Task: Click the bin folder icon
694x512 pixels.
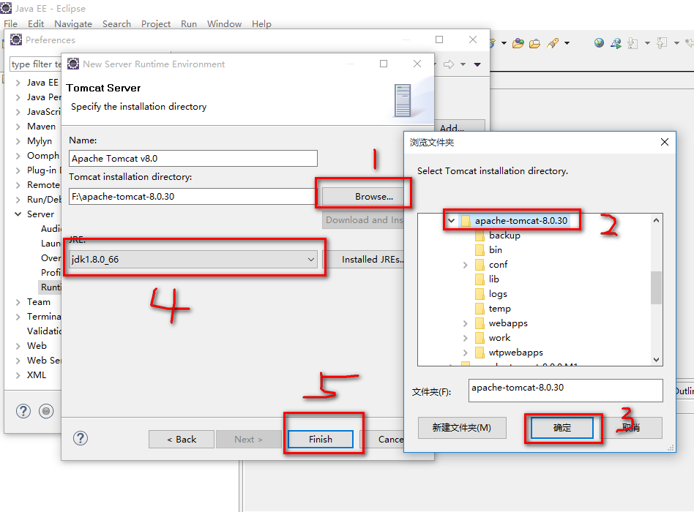Action: (x=480, y=250)
